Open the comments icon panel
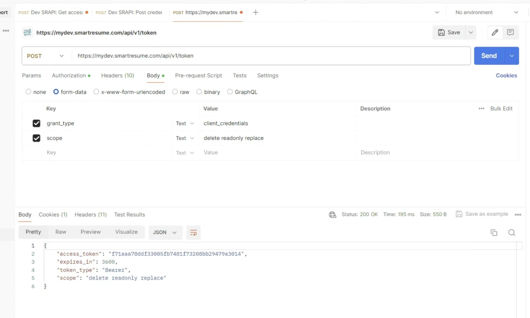 pyautogui.click(x=510, y=32)
